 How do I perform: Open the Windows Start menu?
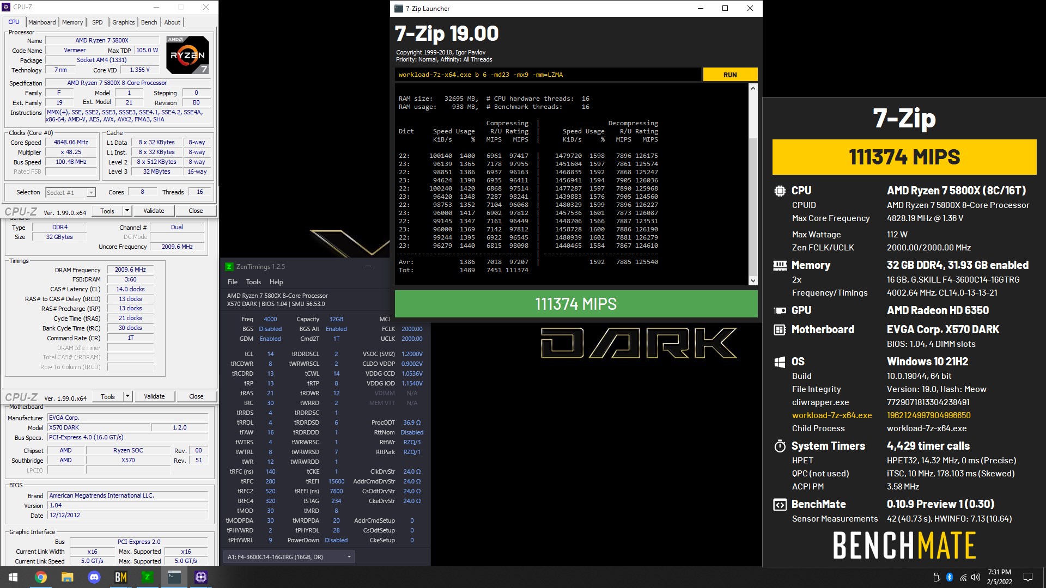pyautogui.click(x=13, y=577)
